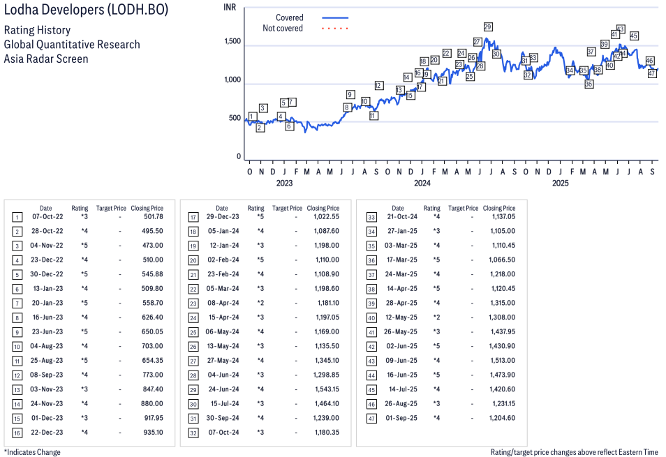Click the closing price 1,543.15
The height and width of the screenshot is (457, 666).
tap(327, 389)
